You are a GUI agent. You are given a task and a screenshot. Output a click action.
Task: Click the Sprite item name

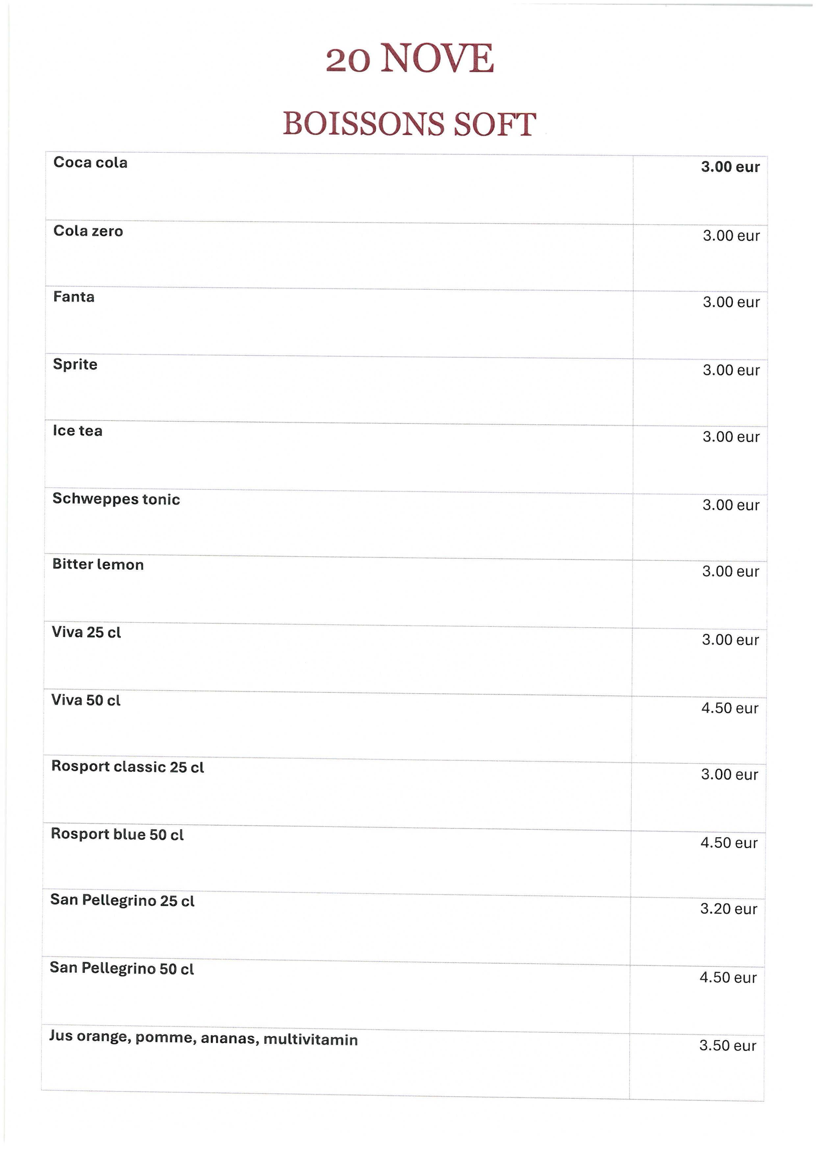pos(75,364)
